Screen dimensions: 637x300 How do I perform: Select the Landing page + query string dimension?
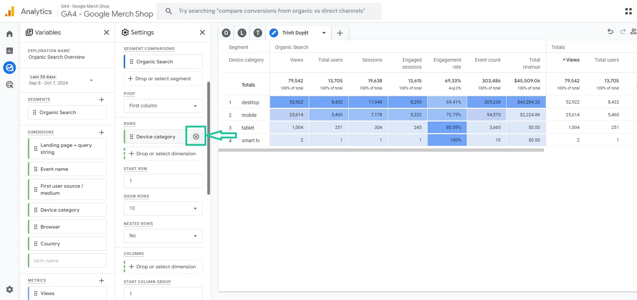pos(67,149)
